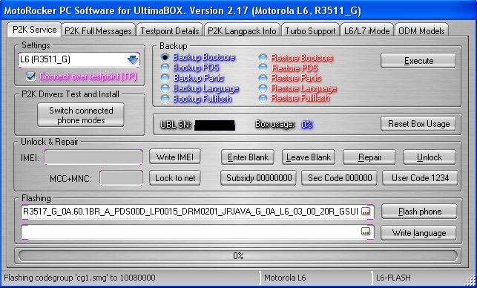Click the Unlock button
The width and height of the screenshot is (477, 288).
point(430,157)
